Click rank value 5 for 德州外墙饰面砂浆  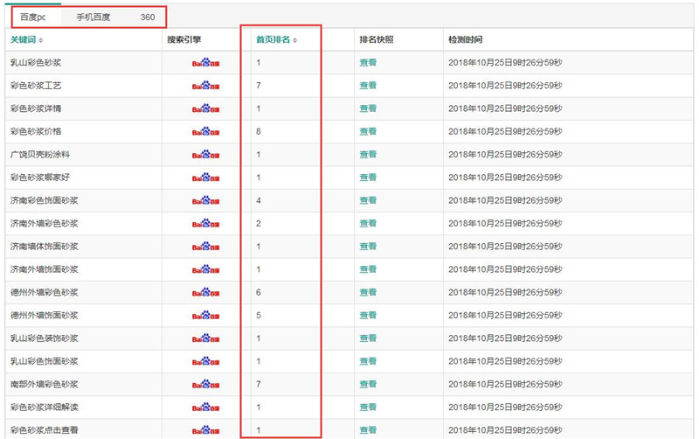(x=259, y=316)
